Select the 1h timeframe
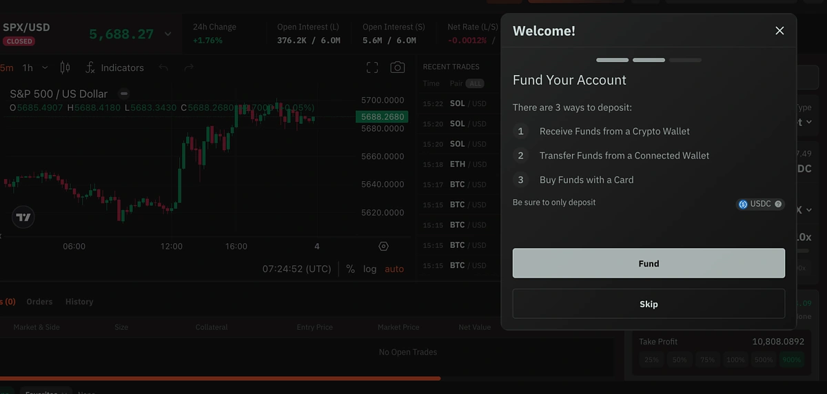This screenshot has height=394, width=827. click(28, 68)
